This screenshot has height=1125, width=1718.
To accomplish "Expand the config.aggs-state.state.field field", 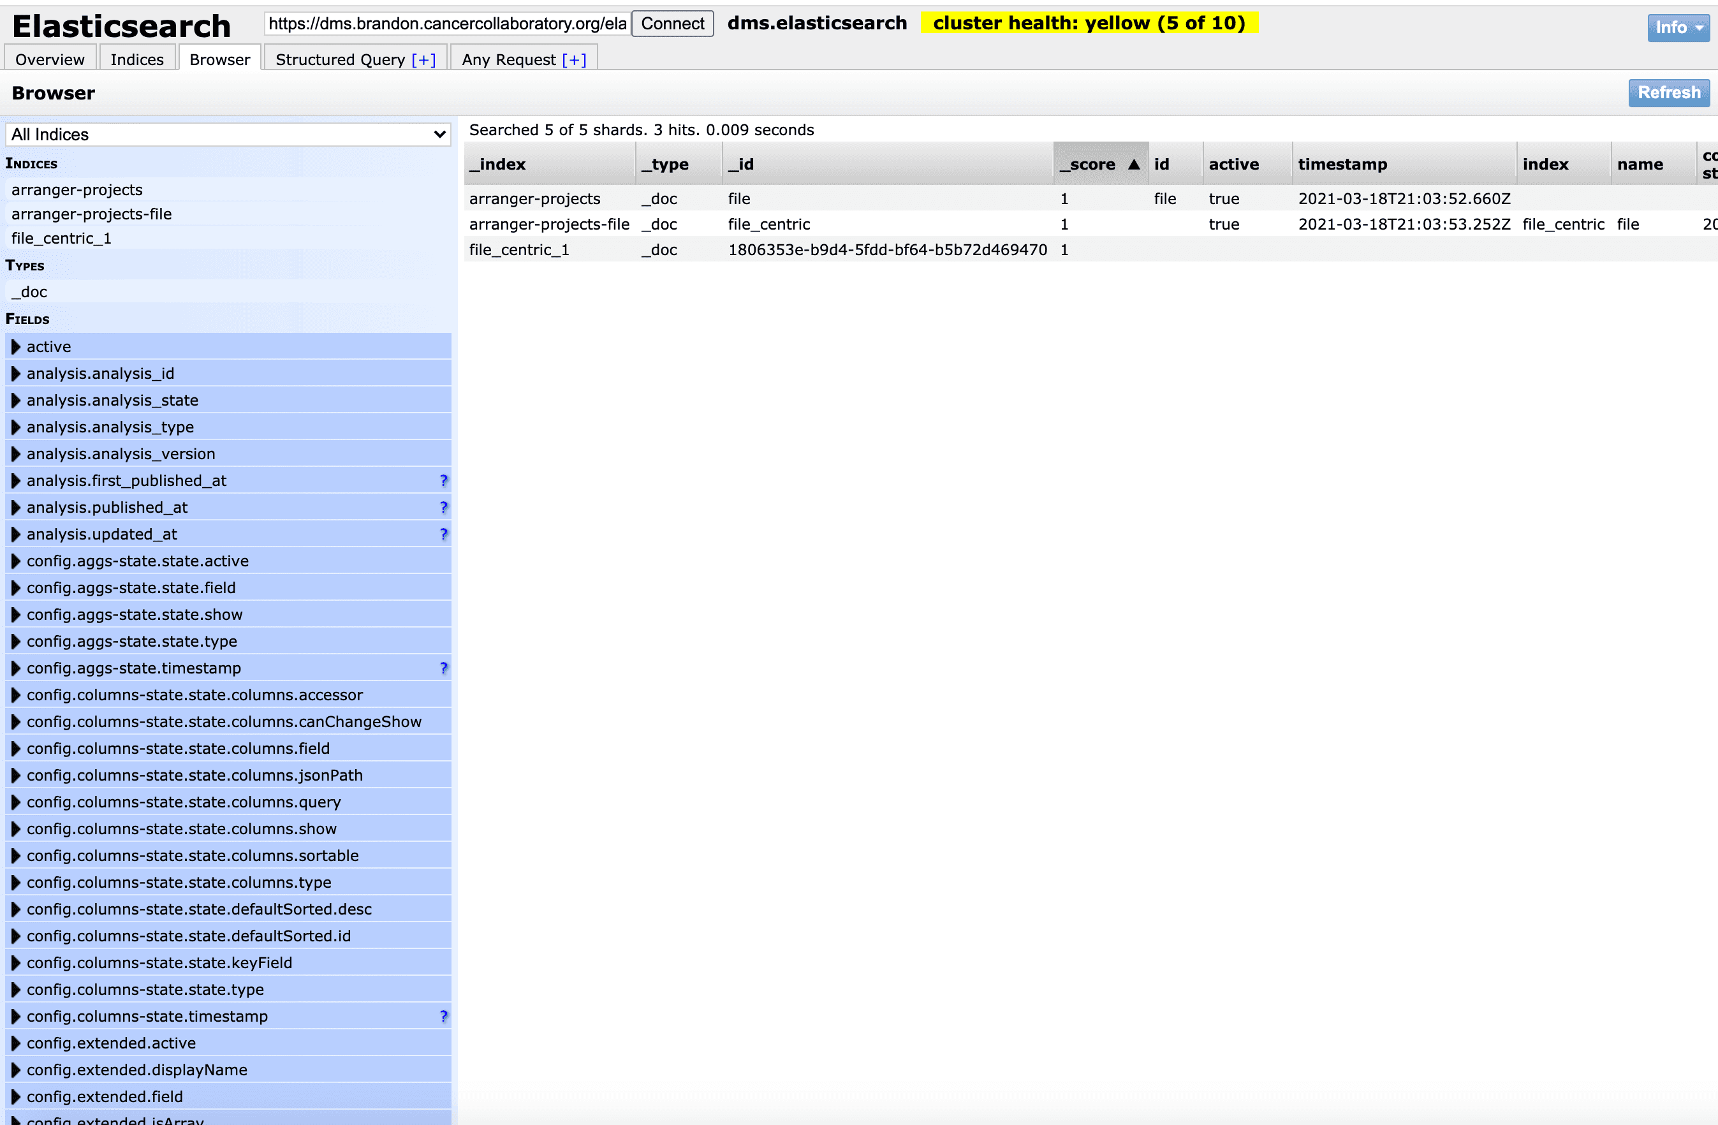I will click(x=16, y=588).
